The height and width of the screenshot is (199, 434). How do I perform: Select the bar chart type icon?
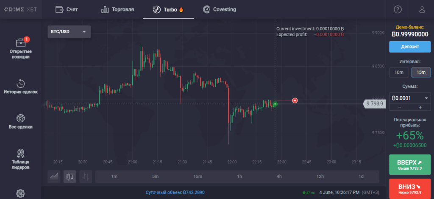pyautogui.click(x=86, y=177)
